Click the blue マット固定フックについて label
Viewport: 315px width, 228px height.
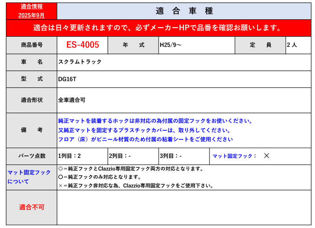click(29, 177)
